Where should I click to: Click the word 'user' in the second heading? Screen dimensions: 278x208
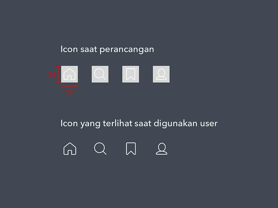coord(209,124)
